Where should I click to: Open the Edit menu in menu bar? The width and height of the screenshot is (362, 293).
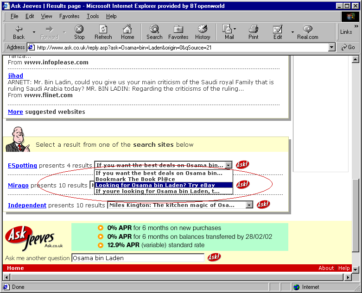pos(30,16)
